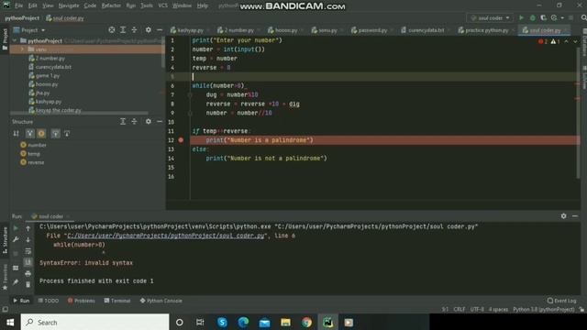Collapse while block fold marker at line 7

click(190, 95)
